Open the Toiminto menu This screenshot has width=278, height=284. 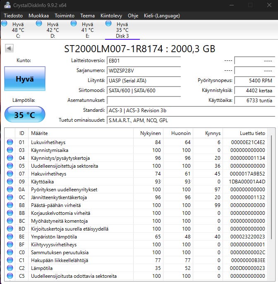click(x=65, y=16)
